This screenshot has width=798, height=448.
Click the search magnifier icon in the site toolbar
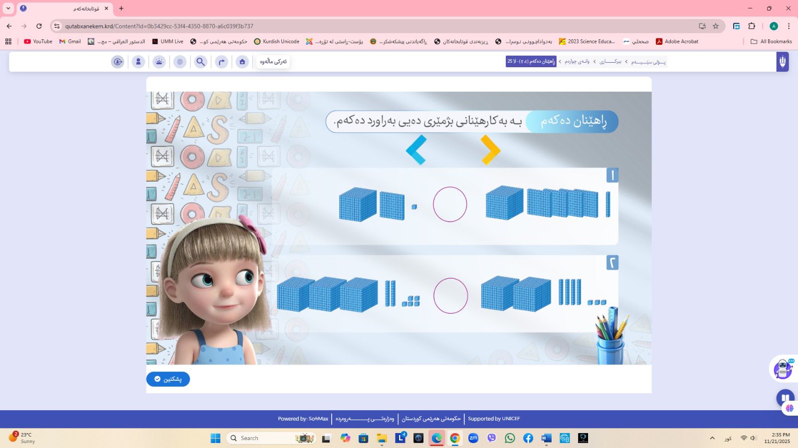pyautogui.click(x=200, y=62)
